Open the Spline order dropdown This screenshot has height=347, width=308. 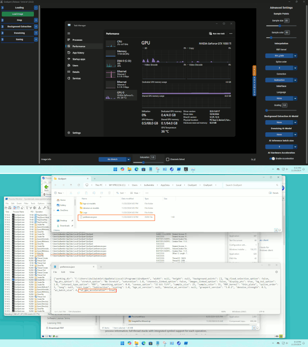281,68
